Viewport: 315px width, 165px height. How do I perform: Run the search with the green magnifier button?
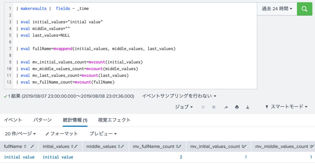coord(304,9)
